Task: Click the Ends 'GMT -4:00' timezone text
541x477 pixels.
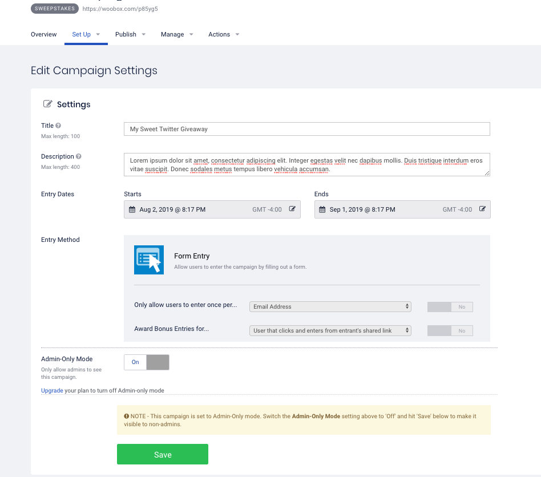Action: [457, 209]
